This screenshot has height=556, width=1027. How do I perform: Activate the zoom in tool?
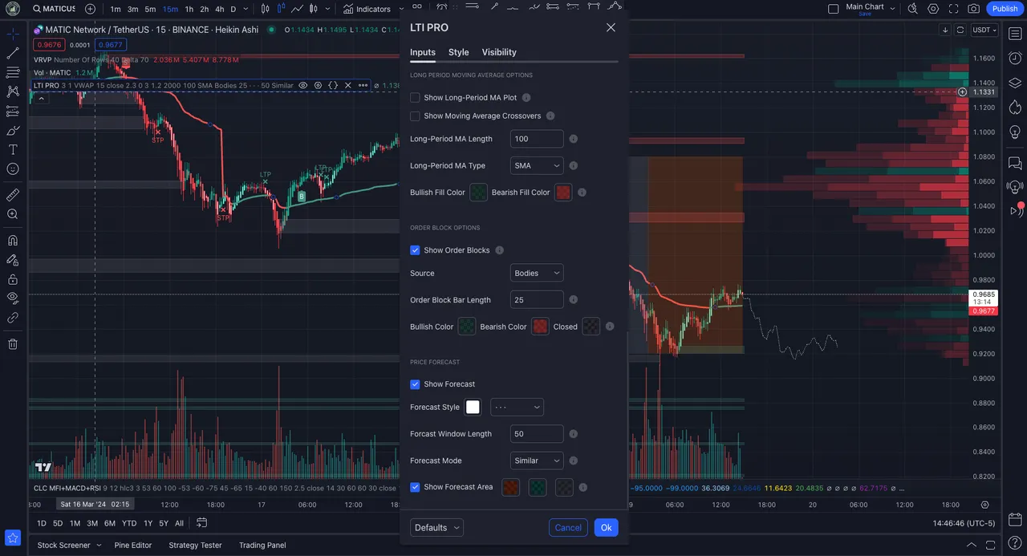[x=13, y=214]
